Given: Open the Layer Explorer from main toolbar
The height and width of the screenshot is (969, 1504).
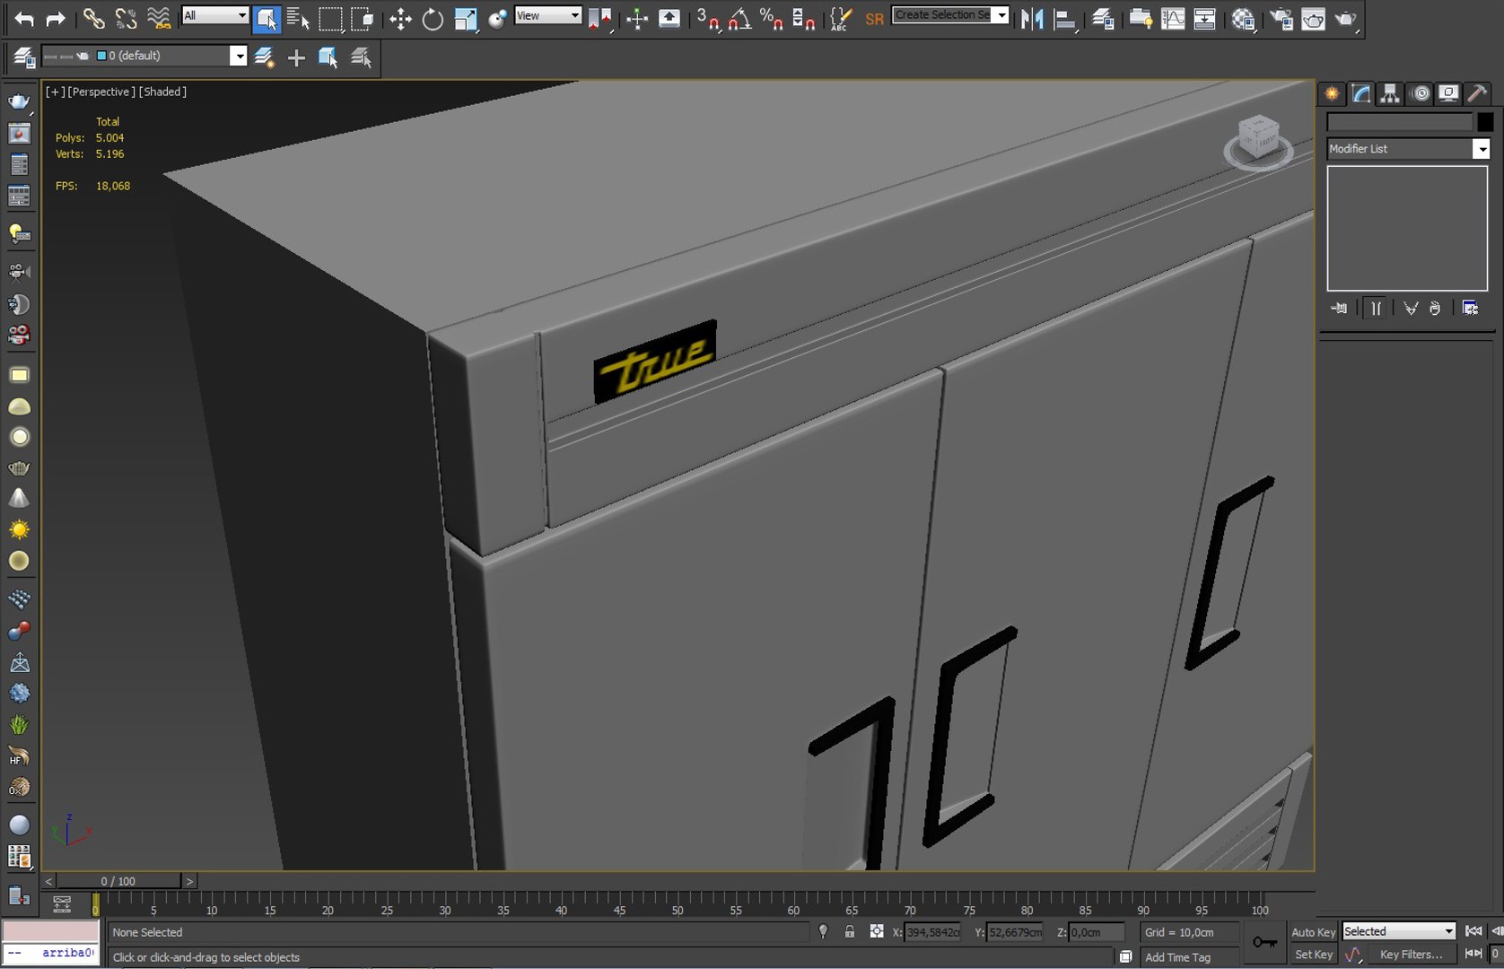Looking at the screenshot, I should click(1103, 19).
